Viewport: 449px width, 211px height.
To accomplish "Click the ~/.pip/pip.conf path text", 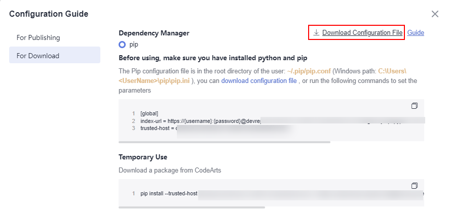I will pos(309,71).
